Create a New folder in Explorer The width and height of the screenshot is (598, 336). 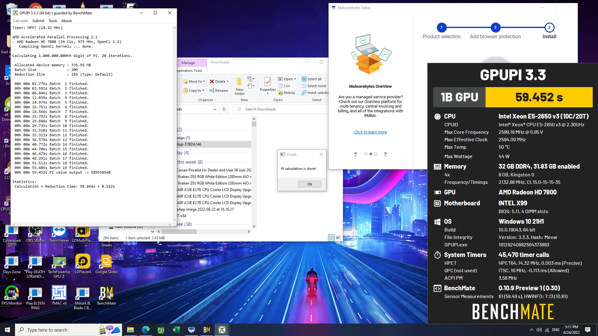click(240, 86)
